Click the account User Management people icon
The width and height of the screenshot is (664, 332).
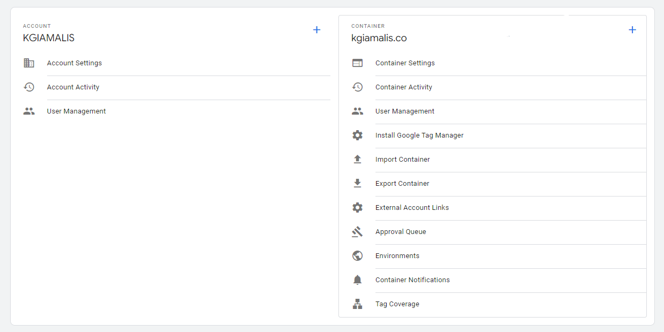tap(29, 111)
